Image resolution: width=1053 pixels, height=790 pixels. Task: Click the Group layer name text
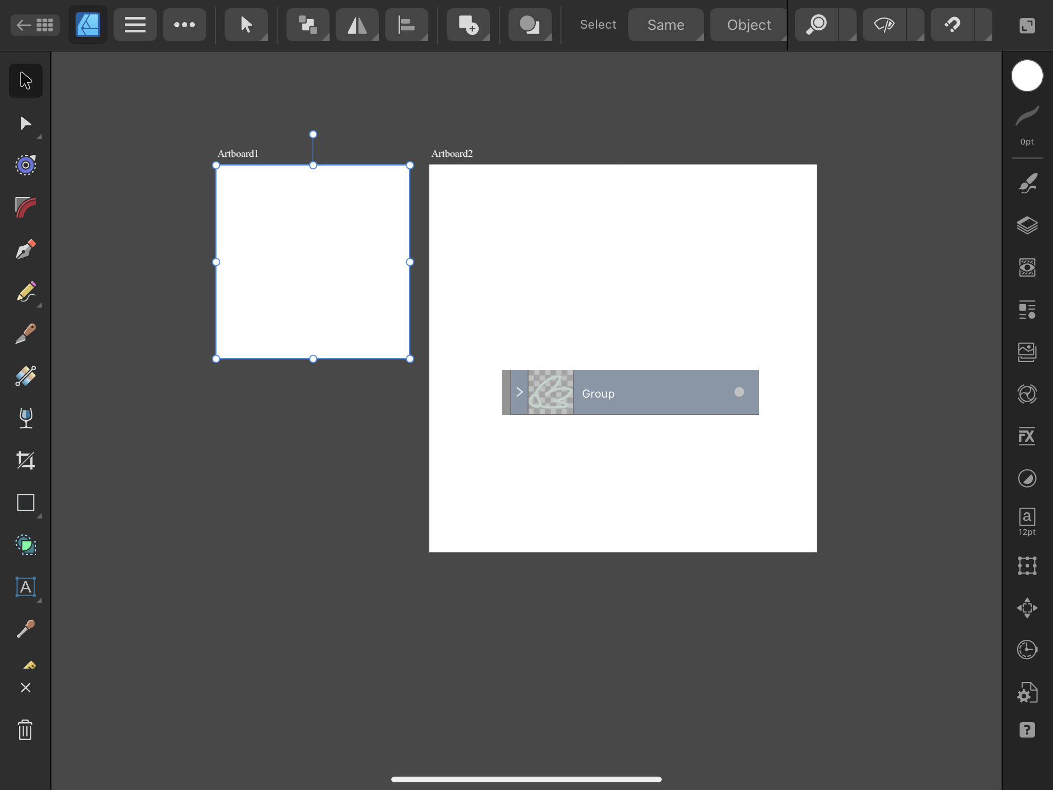pyautogui.click(x=598, y=393)
